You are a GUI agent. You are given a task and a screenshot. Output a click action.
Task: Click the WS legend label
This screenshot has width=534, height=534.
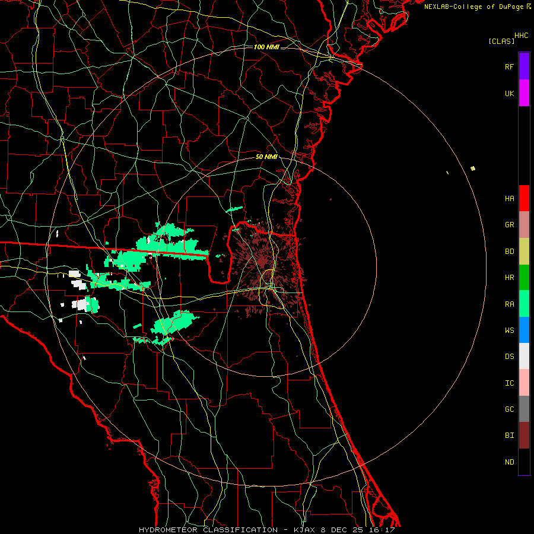click(509, 330)
